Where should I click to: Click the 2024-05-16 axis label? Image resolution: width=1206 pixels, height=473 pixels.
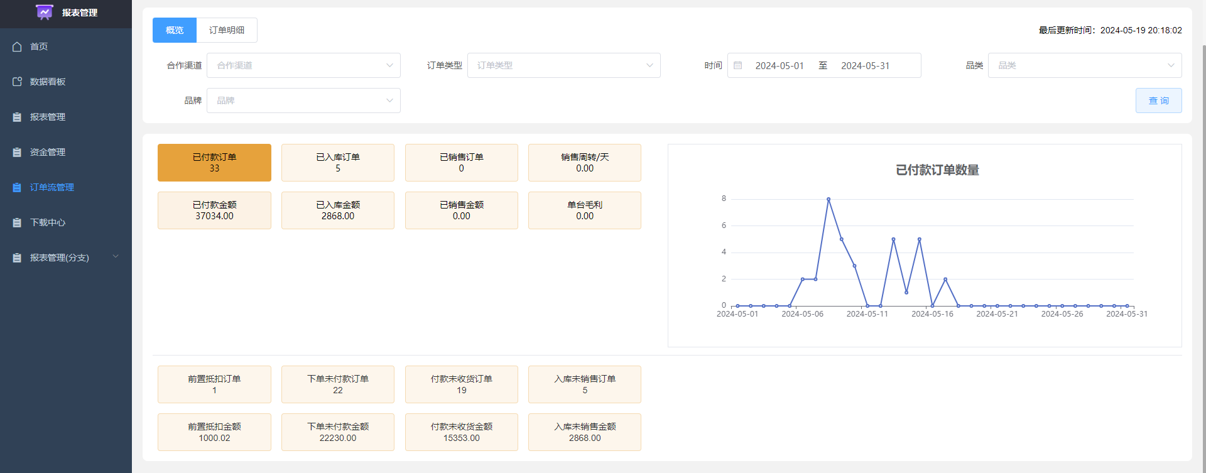[932, 314]
